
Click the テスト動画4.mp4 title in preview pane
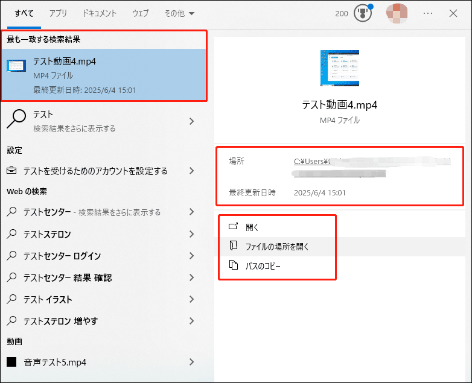[x=340, y=105]
